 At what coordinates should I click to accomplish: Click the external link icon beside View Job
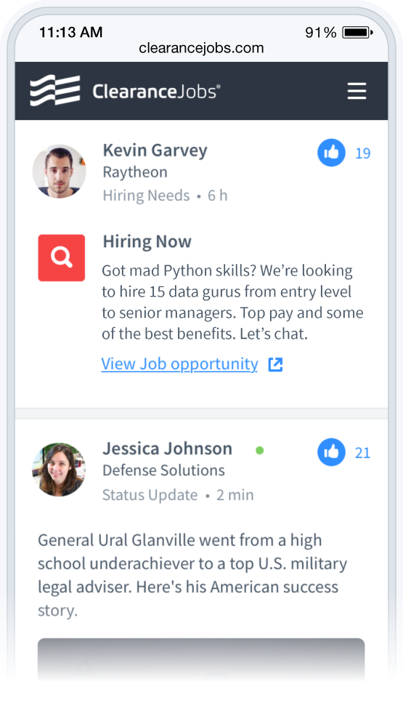275,365
